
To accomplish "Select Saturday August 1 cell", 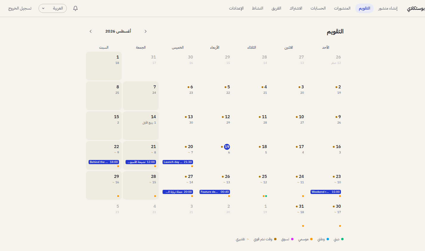I will (x=104, y=66).
